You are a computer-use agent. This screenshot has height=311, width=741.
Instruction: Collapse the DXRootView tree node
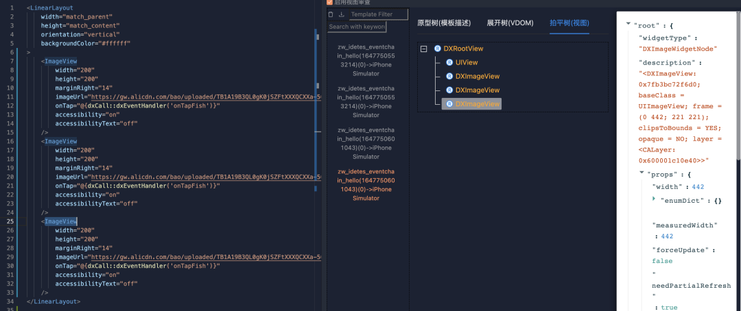tap(423, 49)
